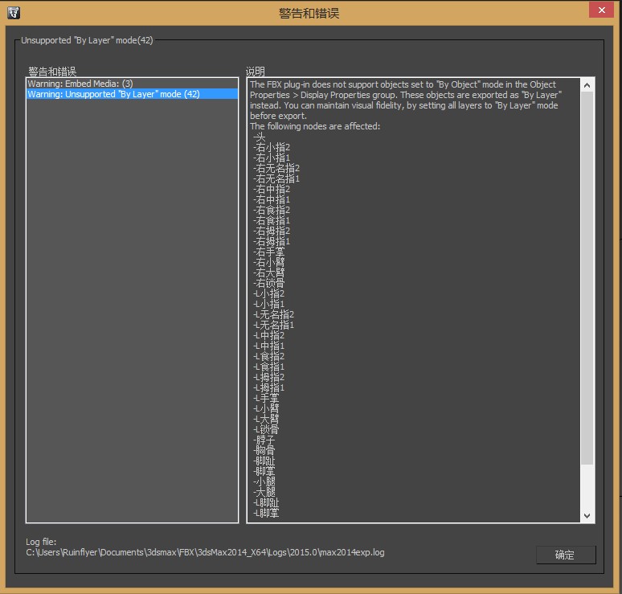Click the node entry -右拇指1
This screenshot has width=622, height=594.
pos(272,242)
